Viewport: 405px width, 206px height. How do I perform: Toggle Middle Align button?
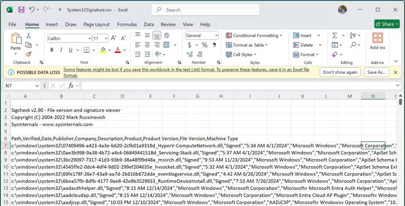pos(147,35)
